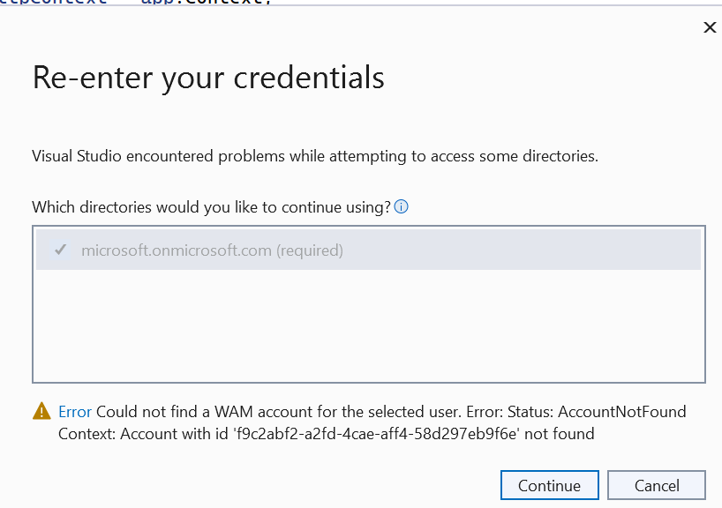Click empty space inside the directories list
Screen dimensions: 722x508
tap(368, 325)
